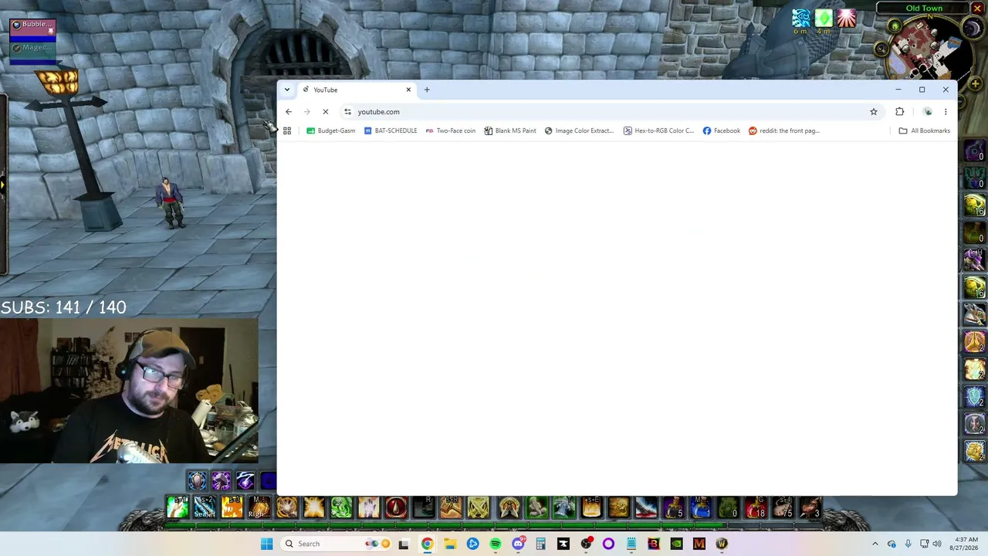Bookmark this page with the star icon
988x556 pixels.
point(874,112)
